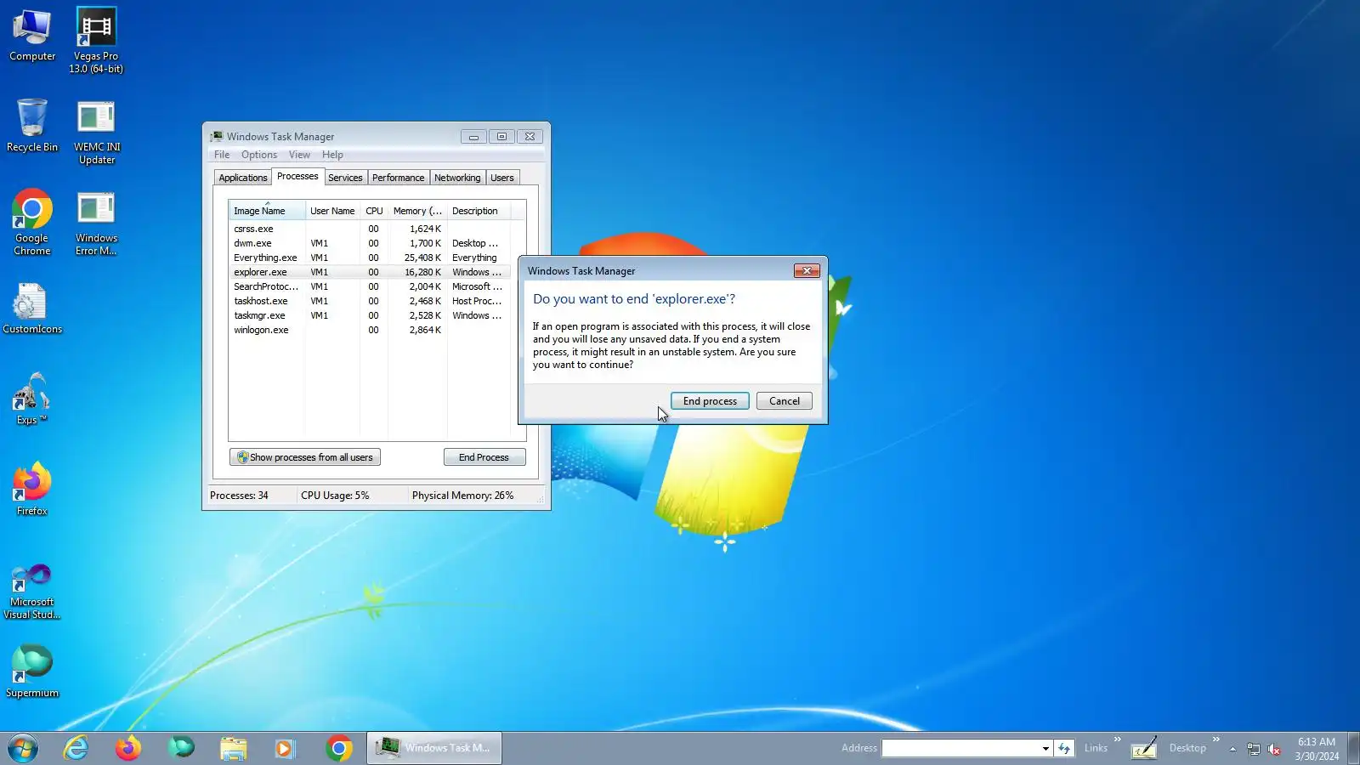This screenshot has height=765, width=1360.
Task: Open Windows Media Player from the taskbar
Action: pos(286,748)
